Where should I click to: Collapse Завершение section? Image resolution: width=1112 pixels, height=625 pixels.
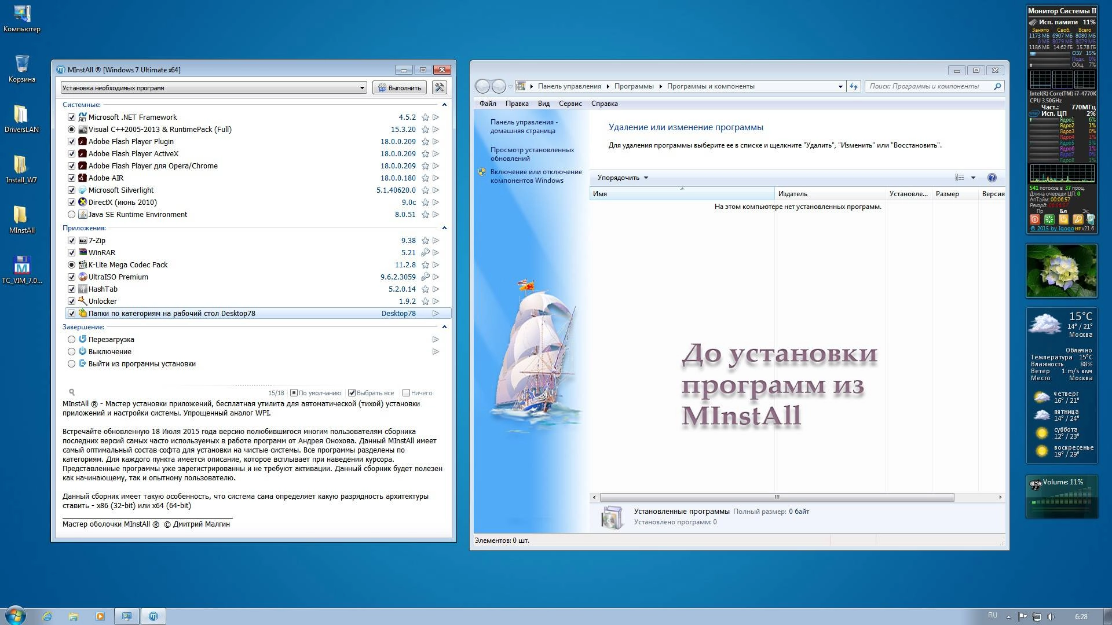(x=444, y=327)
